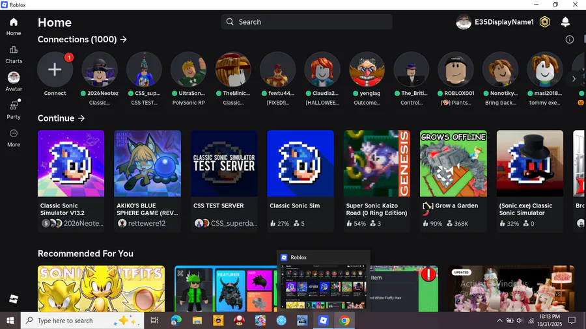Open Task View on taskbar
This screenshot has height=329, width=586.
(x=154, y=321)
